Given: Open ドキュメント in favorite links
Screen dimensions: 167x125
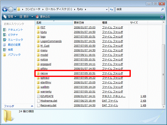Looking at the screenshot, I should click(x=15, y=30).
